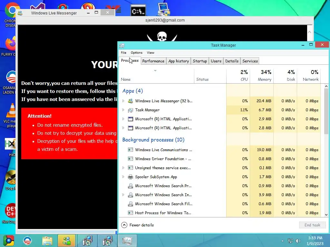This screenshot has width=330, height=247.
Task: Click the second Microsoft HTML Application icon (2.8 MB)
Action: [x=131, y=128]
